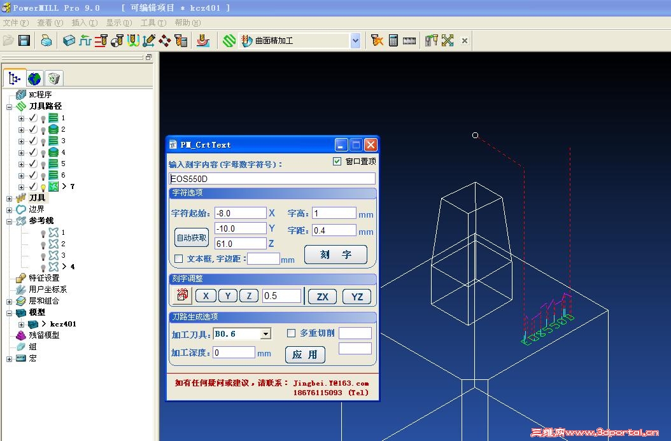Click the 加工深度 depth input field
Viewport: 671px width, 441px height.
click(234, 353)
